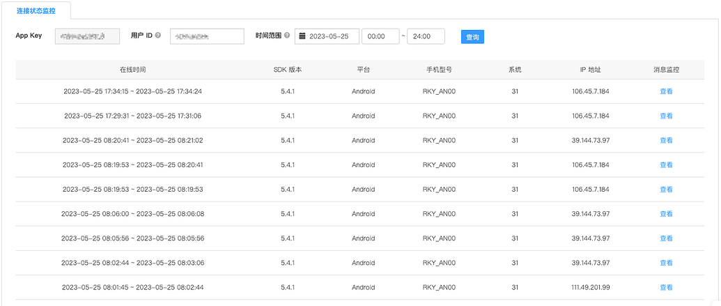This screenshot has width=721, height=306.
Task: Click RKY_AN00 in the 17:29:31 row
Action: (x=439, y=116)
